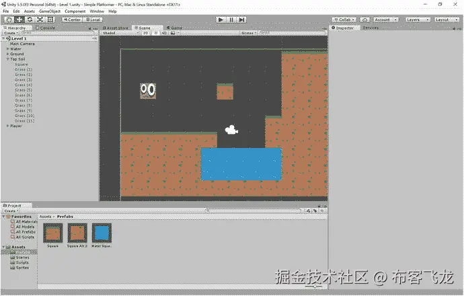Open the Layers dropdown
464x296 pixels.
418,20
